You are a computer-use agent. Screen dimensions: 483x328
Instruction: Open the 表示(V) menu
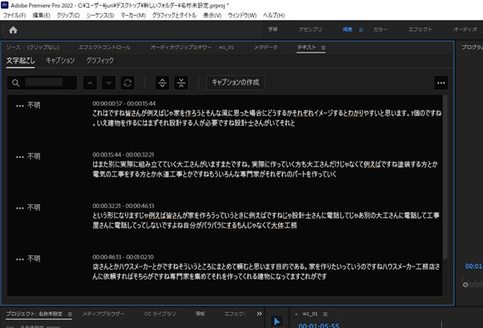pyautogui.click(x=212, y=15)
